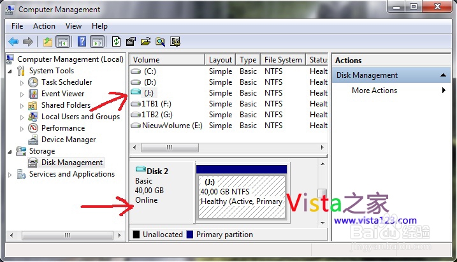Click the Open folder toolbar icon

click(145, 41)
